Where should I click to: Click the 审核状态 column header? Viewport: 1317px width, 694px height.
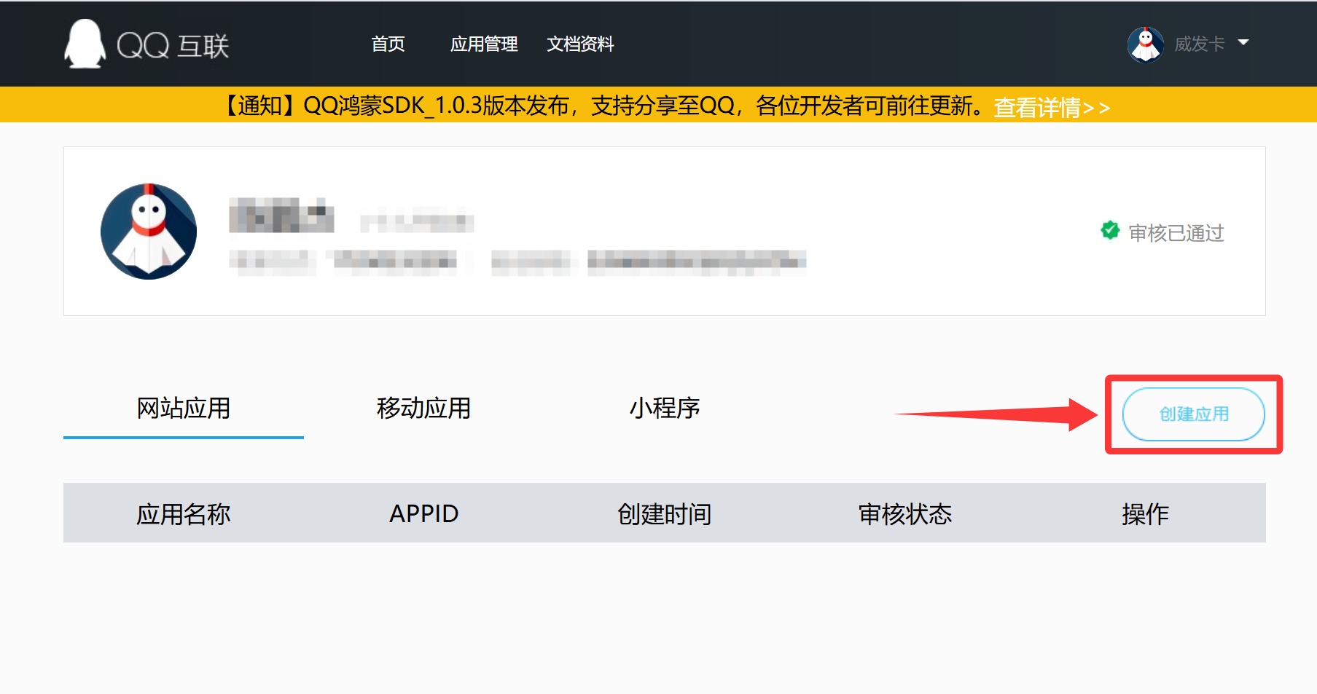click(905, 514)
